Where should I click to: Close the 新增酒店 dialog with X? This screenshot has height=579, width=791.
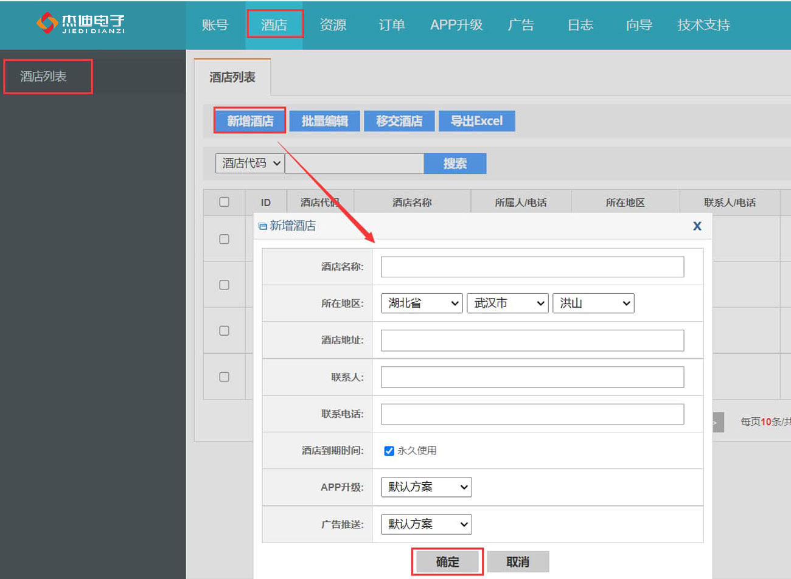pos(697,226)
